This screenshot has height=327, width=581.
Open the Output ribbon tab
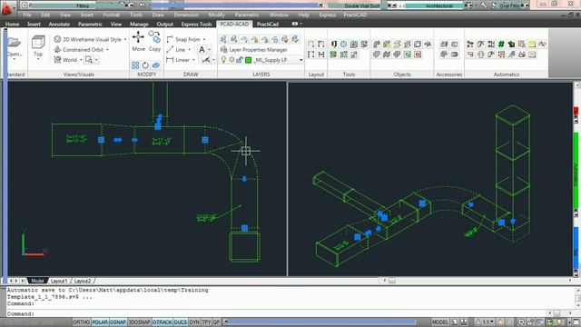click(165, 25)
